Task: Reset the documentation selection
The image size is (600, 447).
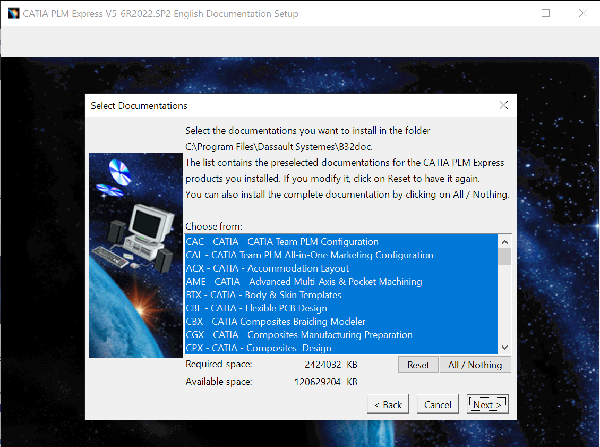Action: [418, 365]
